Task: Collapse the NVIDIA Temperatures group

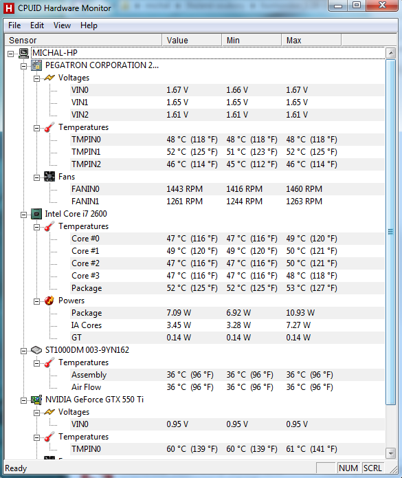Action: point(36,437)
